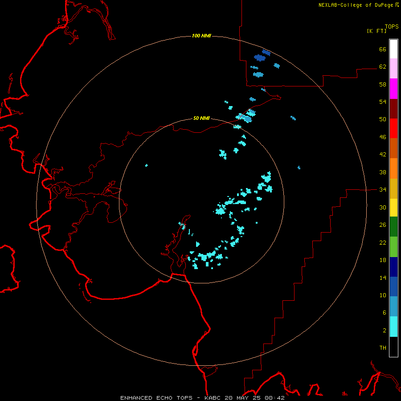
Task: Click the '54' legend value
Action: [x=383, y=102]
